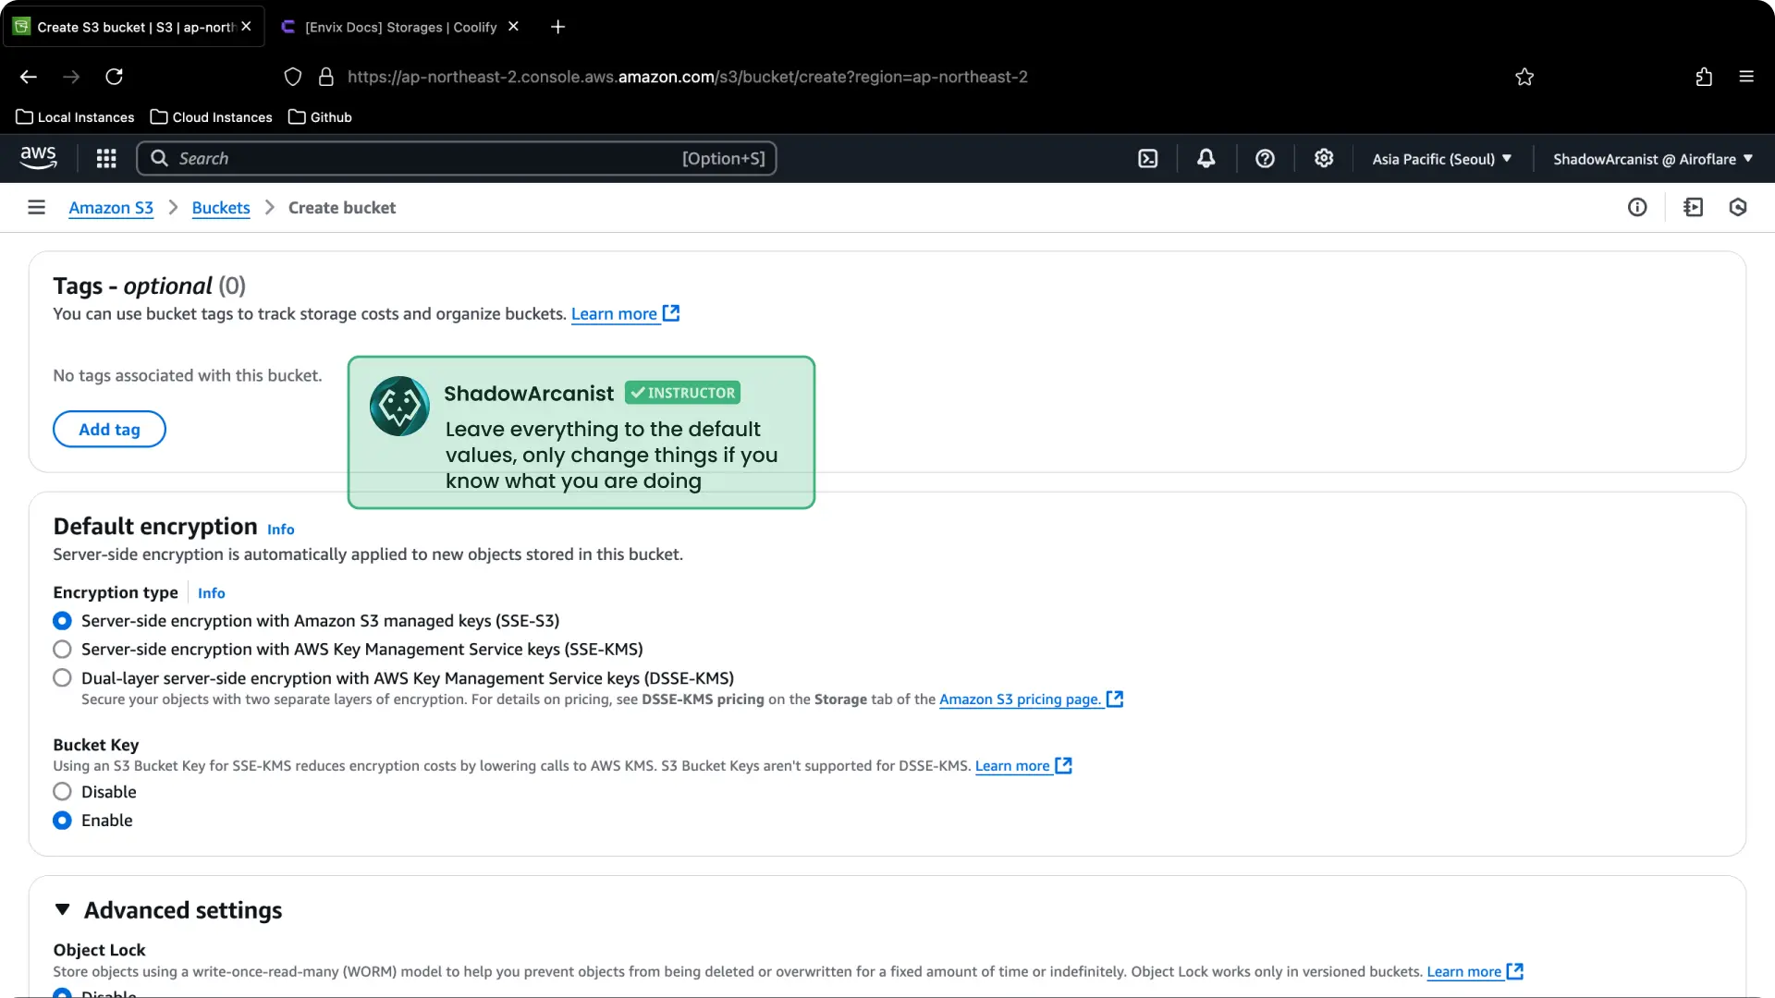
Task: Open the AWS services grid icon
Action: click(105, 158)
